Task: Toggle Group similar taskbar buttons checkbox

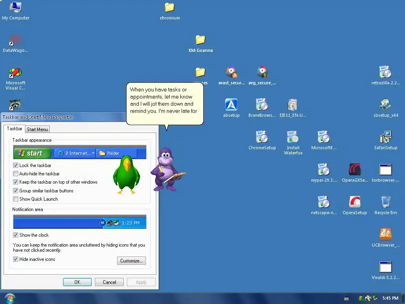Action: tap(15, 191)
